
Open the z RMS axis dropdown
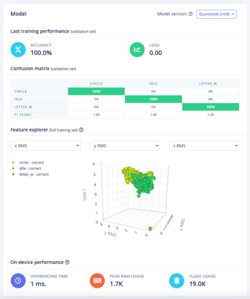pyautogui.click(x=204, y=145)
